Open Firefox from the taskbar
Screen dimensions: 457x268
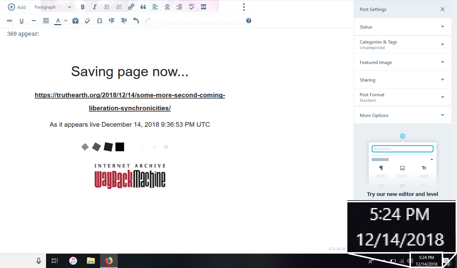pyautogui.click(x=109, y=261)
